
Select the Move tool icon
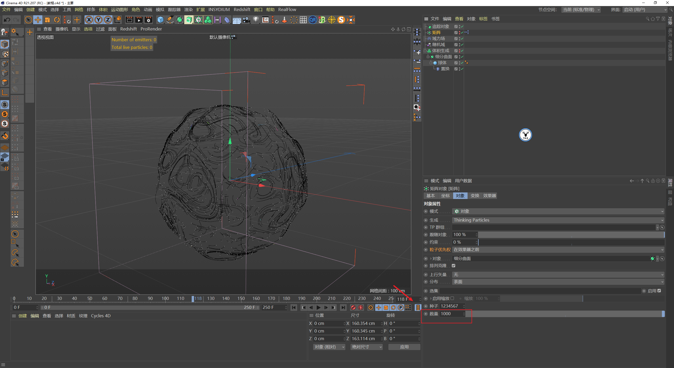pos(38,20)
